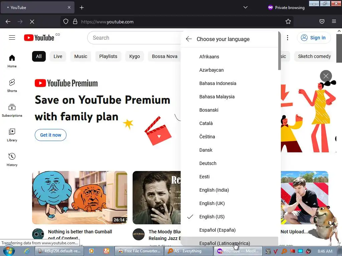This screenshot has width=342, height=256.
Task: Open the shield tracking protection icon
Action: pyautogui.click(x=66, y=22)
